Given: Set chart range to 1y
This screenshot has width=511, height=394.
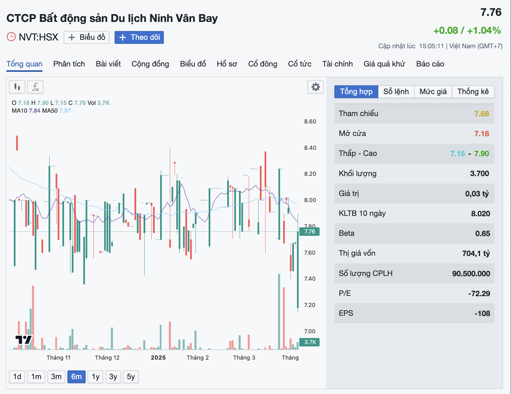Looking at the screenshot, I should coord(96,377).
